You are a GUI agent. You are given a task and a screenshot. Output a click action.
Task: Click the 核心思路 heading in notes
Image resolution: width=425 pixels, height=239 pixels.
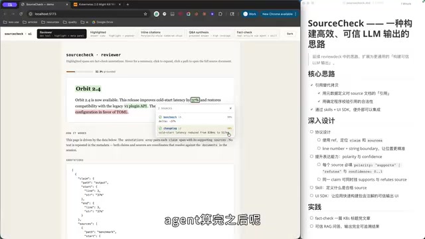pos(321,74)
